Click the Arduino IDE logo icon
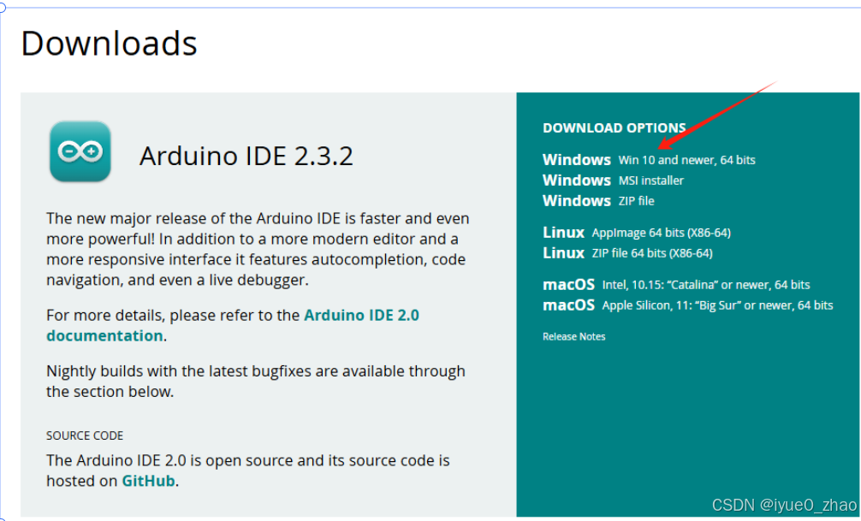The height and width of the screenshot is (521, 861). pyautogui.click(x=80, y=151)
